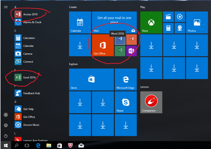The height and width of the screenshot is (149, 211).
Task: Click the download tile below the Xbox tile
Action: (x=151, y=45)
